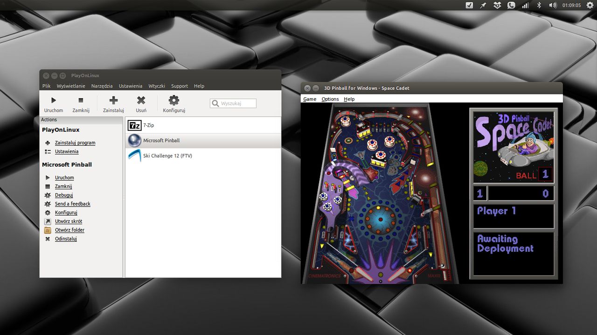Click the Space Cadet logo artwork
The height and width of the screenshot is (335, 597).
514,147
